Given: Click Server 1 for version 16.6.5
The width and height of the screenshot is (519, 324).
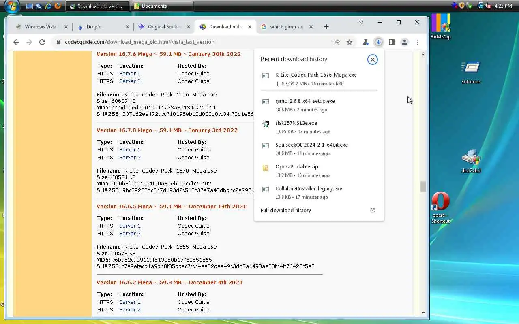Looking at the screenshot, I should [130, 226].
